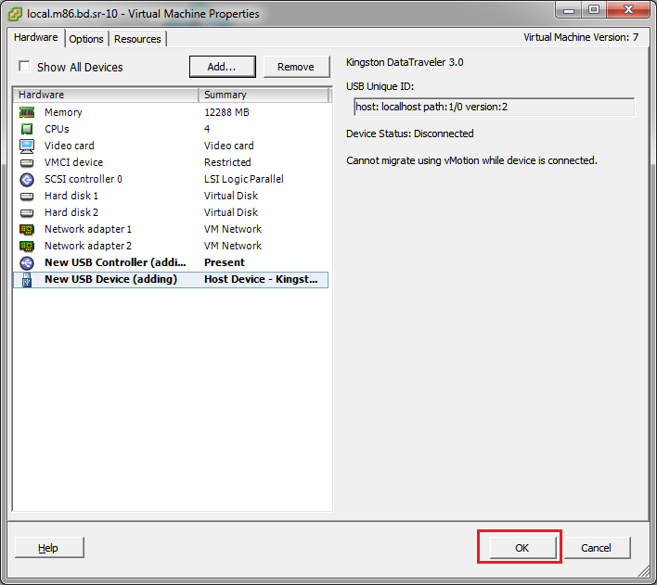Click the Network adapter 1 icon

tap(27, 229)
